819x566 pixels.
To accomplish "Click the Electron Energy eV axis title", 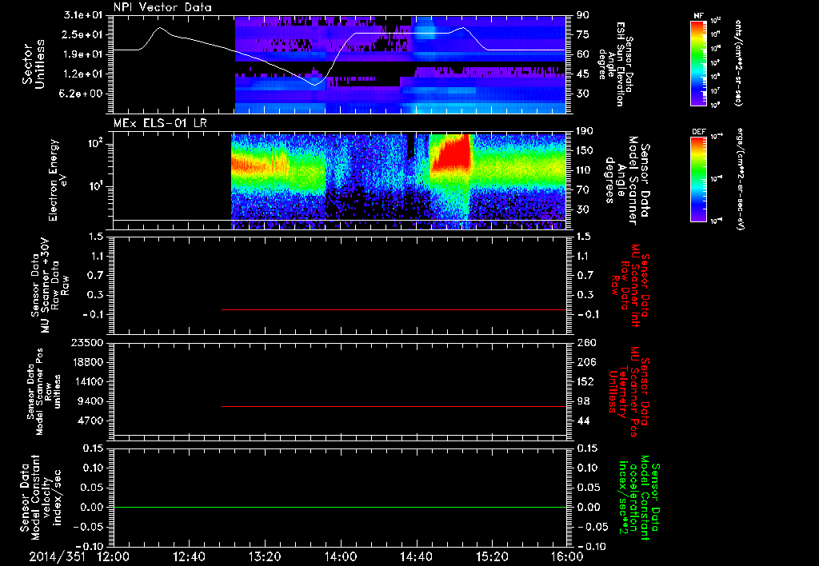I will coord(59,180).
